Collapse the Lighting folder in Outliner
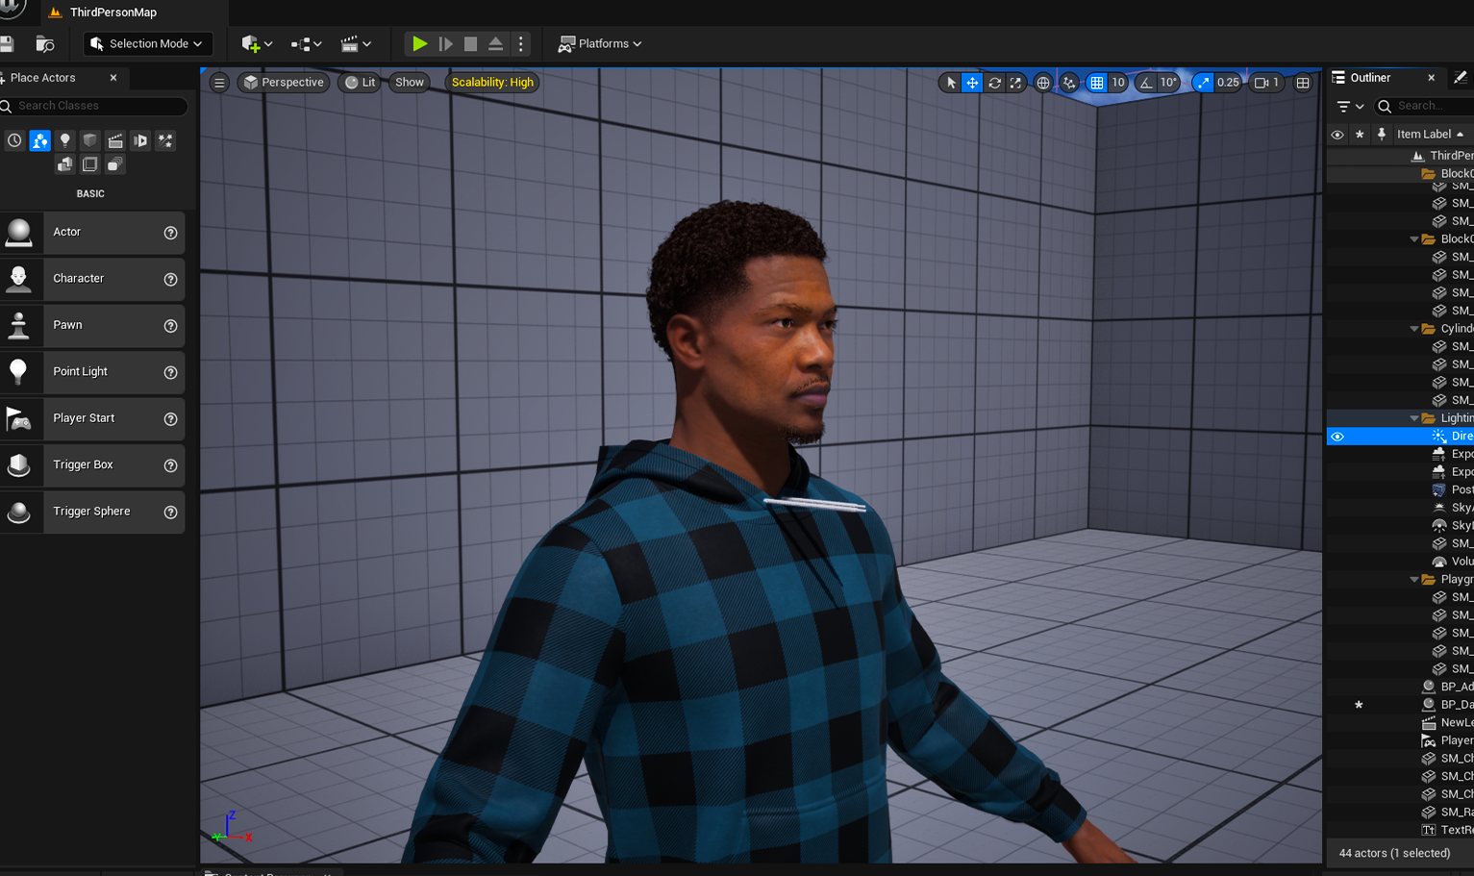The image size is (1474, 876). coord(1414,418)
